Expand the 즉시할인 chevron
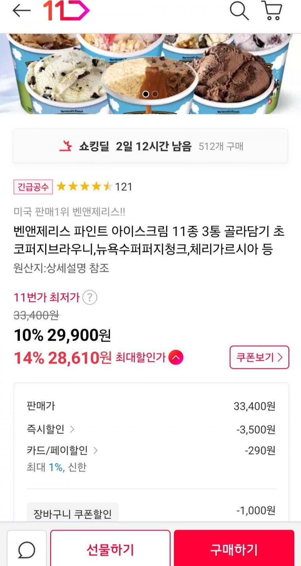This screenshot has width=301, height=566. click(x=72, y=429)
